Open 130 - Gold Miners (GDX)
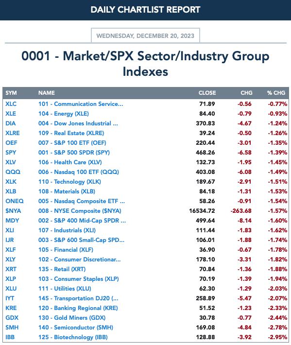 click(72, 318)
